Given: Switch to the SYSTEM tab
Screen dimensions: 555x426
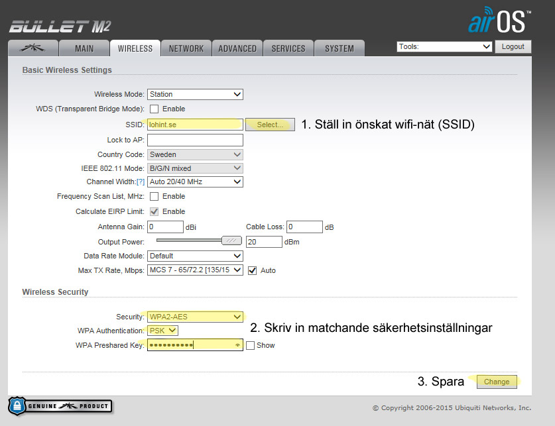Looking at the screenshot, I should (x=339, y=48).
